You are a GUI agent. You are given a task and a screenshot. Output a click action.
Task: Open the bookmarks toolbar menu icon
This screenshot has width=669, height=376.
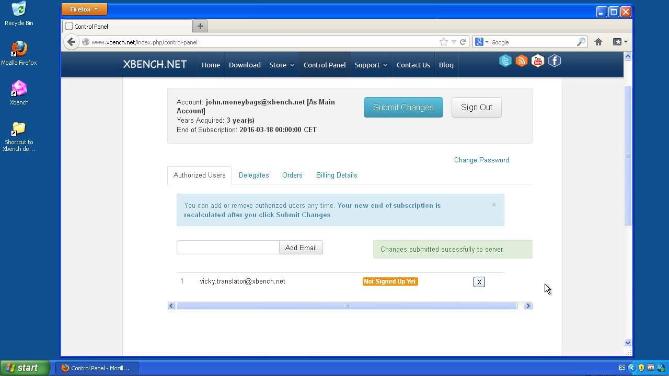[620, 42]
